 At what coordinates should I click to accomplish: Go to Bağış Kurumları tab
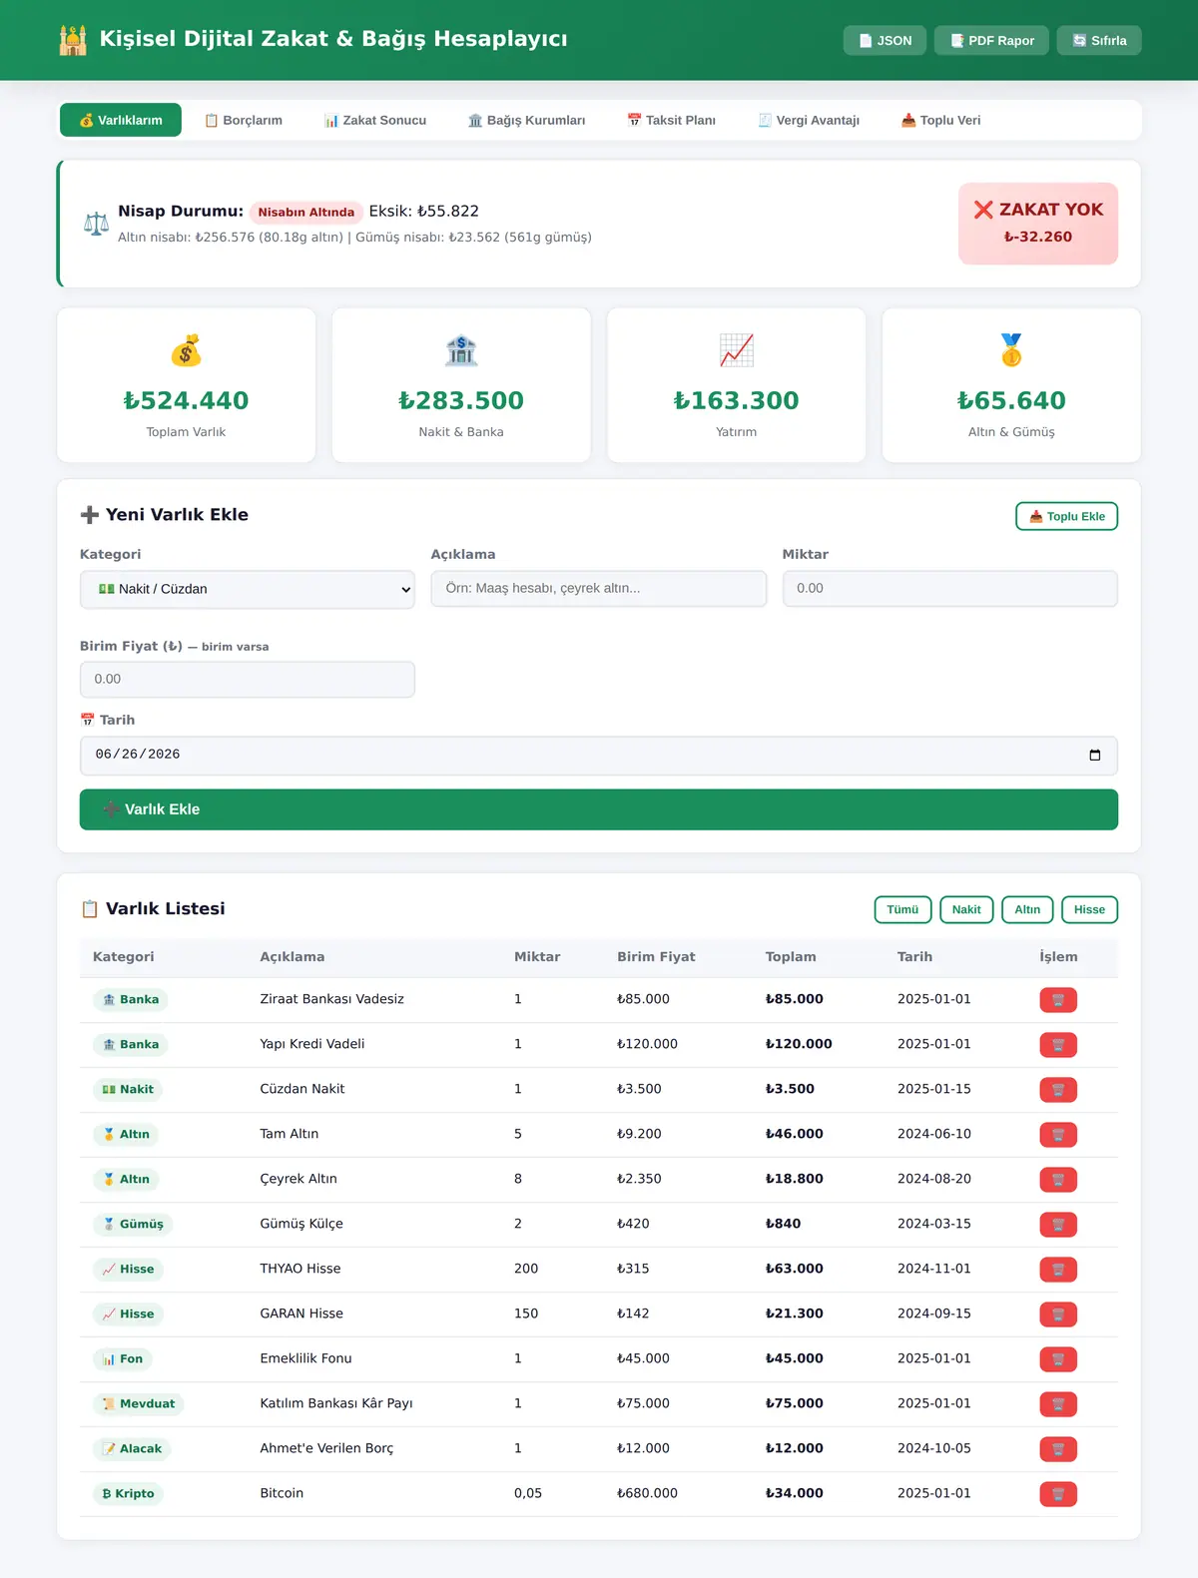(527, 120)
